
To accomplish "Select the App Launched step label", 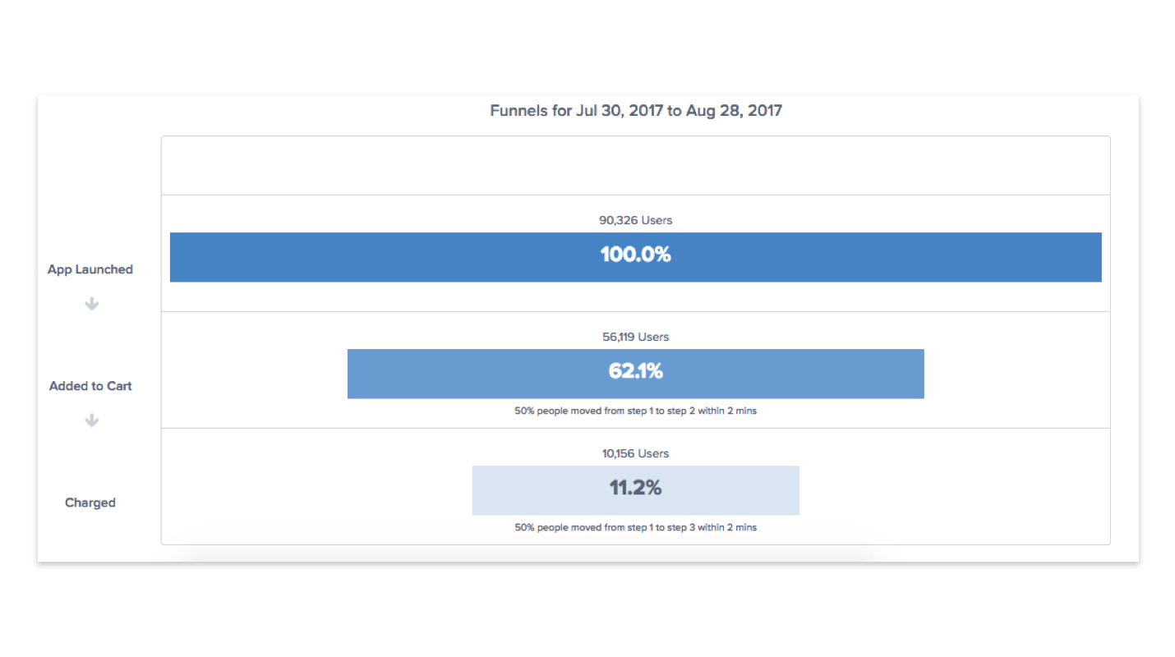I will pos(90,269).
